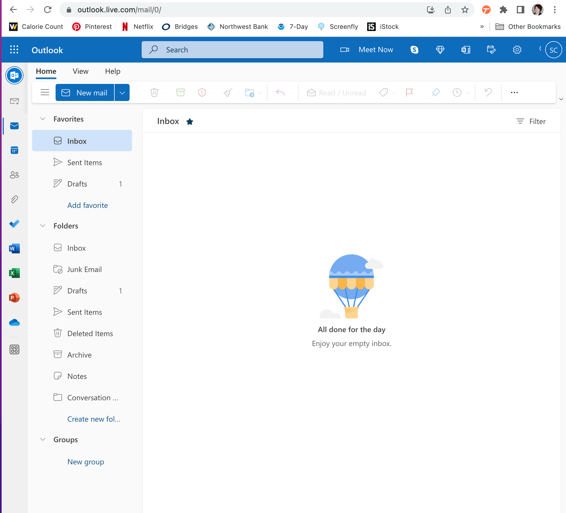Click the Add favorite link
The image size is (566, 513).
88,205
